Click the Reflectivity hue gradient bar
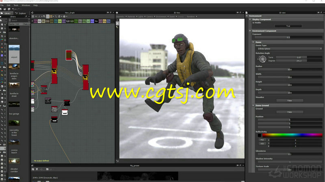This screenshot has width=325, height=182. click(x=292, y=135)
